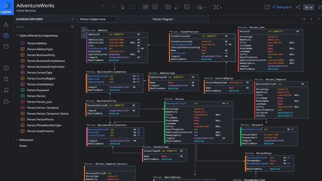Select the Person.StateProvince table header on canvas

point(184,32)
